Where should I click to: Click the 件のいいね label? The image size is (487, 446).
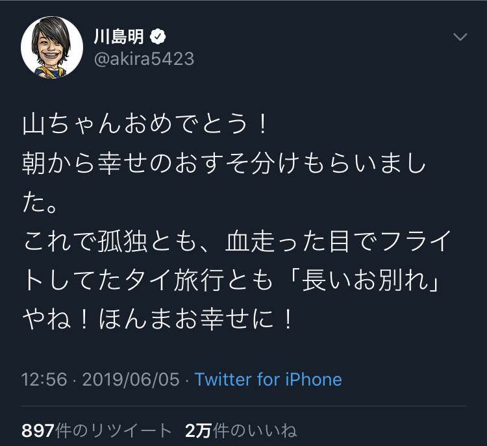pos(255,431)
